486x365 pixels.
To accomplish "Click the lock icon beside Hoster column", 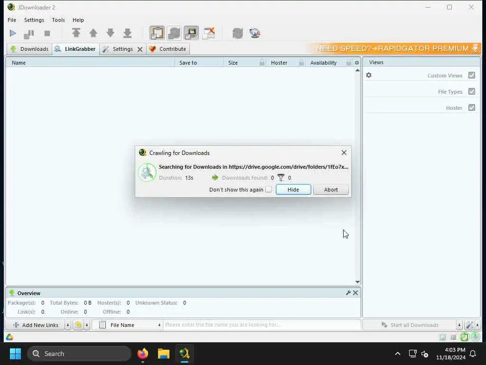I will point(301,62).
